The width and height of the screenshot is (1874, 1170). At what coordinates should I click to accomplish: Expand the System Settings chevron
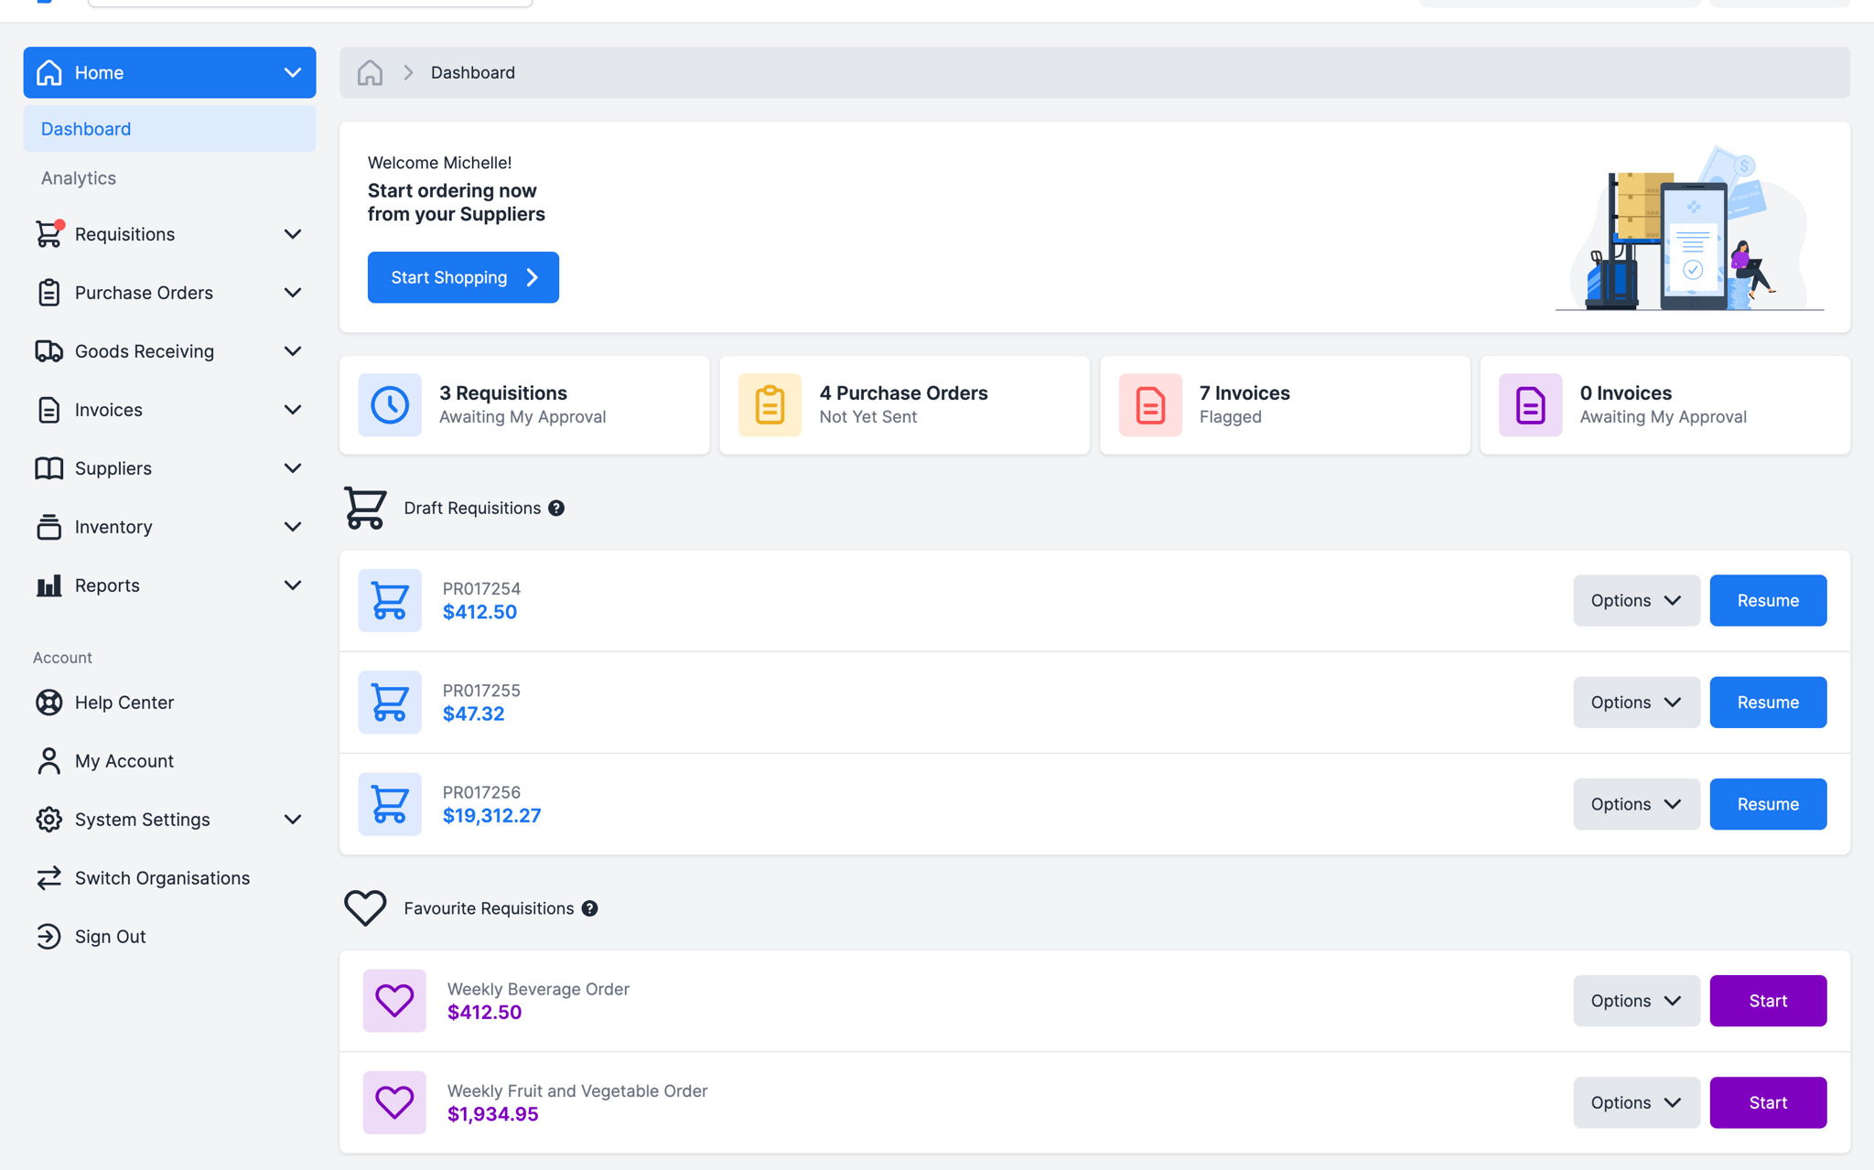point(292,820)
